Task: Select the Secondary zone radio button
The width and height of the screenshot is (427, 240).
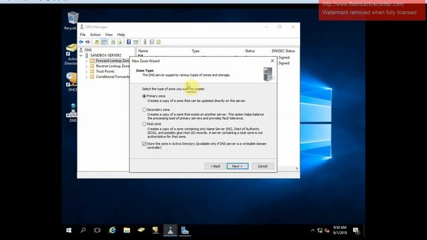Action: [x=144, y=109]
